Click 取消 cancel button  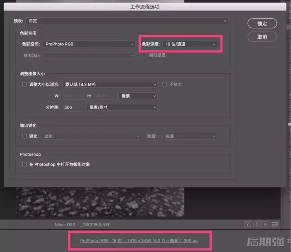point(262,37)
